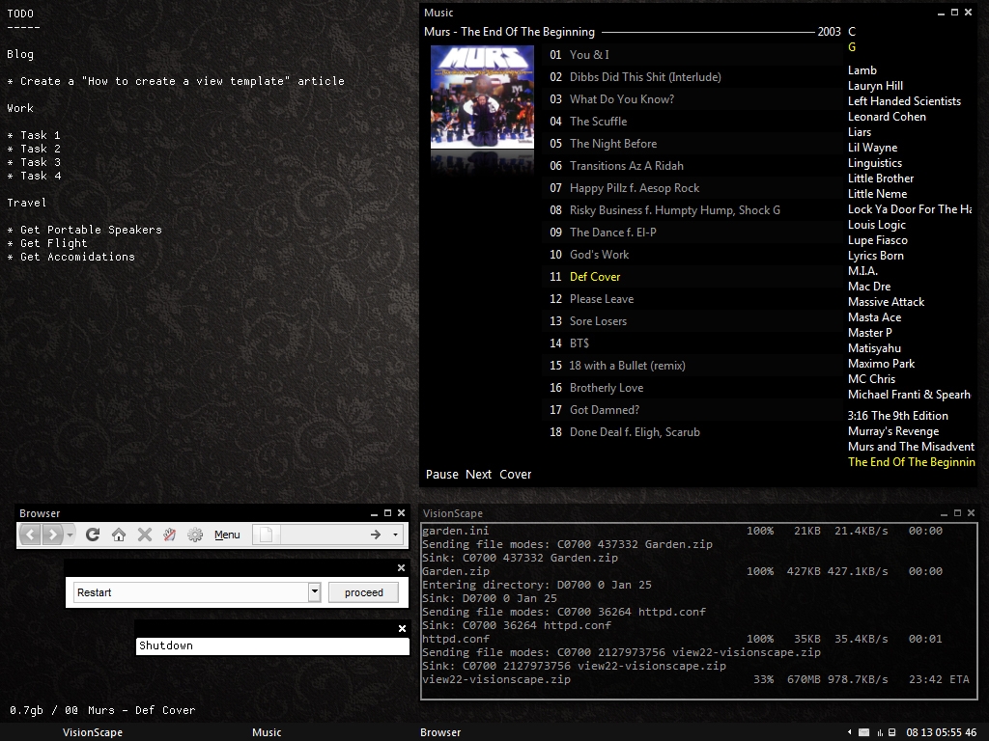Select the playing track Def Cover
This screenshot has width=989, height=741.
(x=692, y=277)
